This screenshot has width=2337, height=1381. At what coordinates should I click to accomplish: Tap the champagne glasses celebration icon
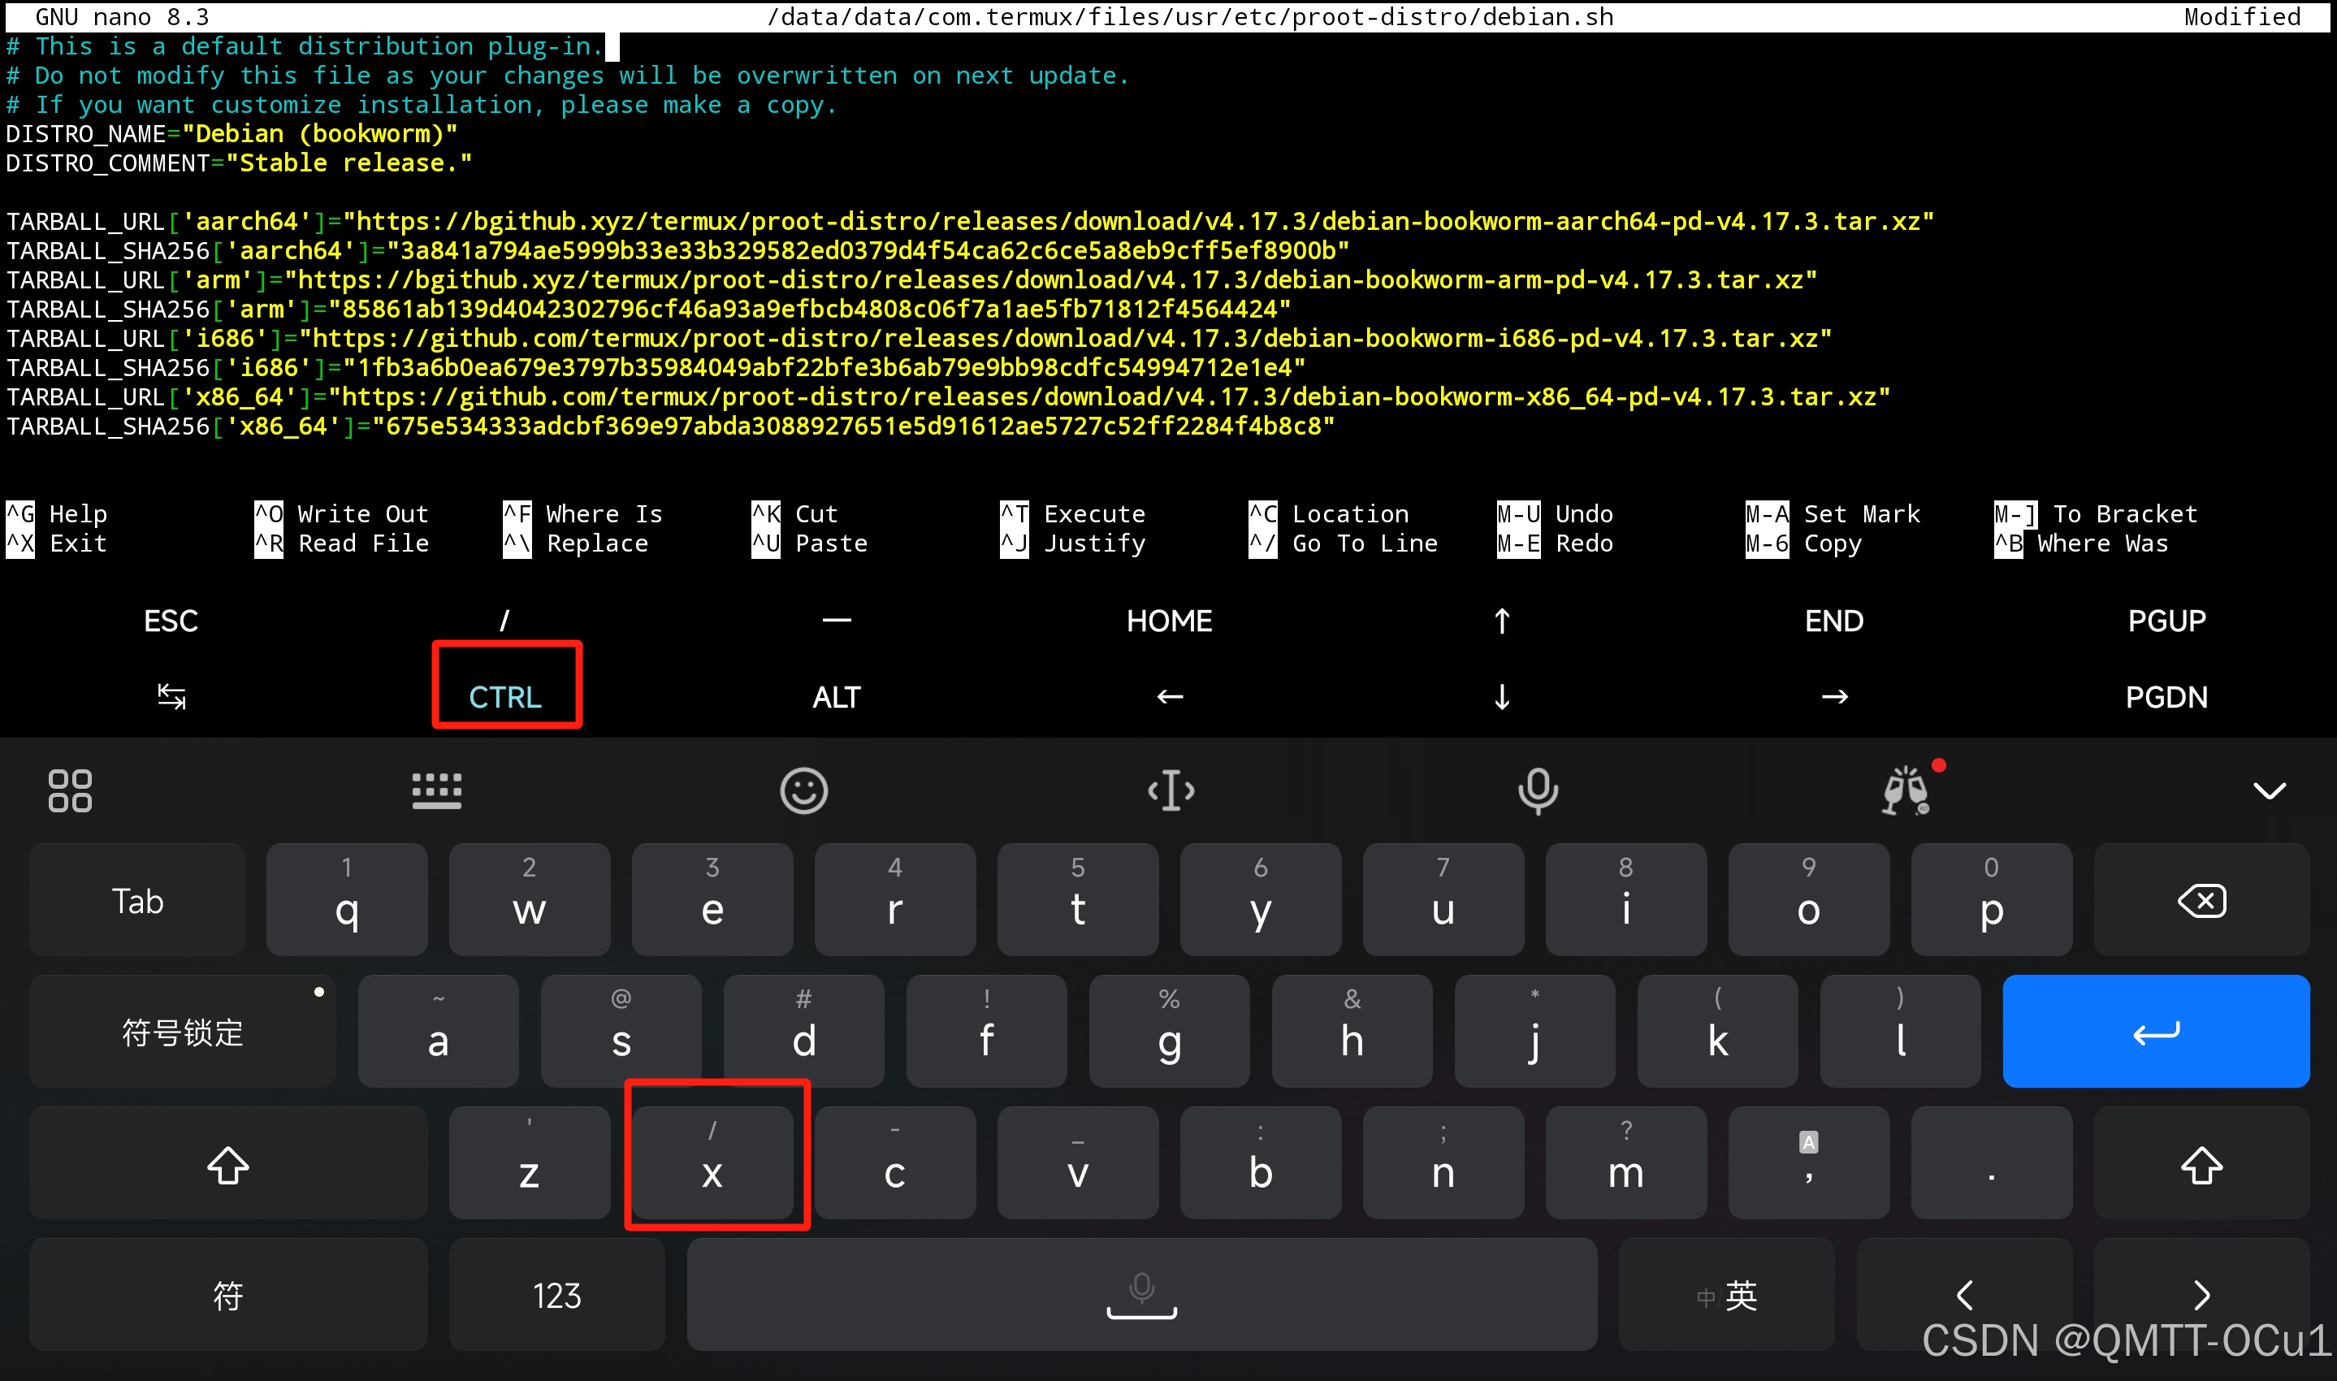pyautogui.click(x=1906, y=791)
